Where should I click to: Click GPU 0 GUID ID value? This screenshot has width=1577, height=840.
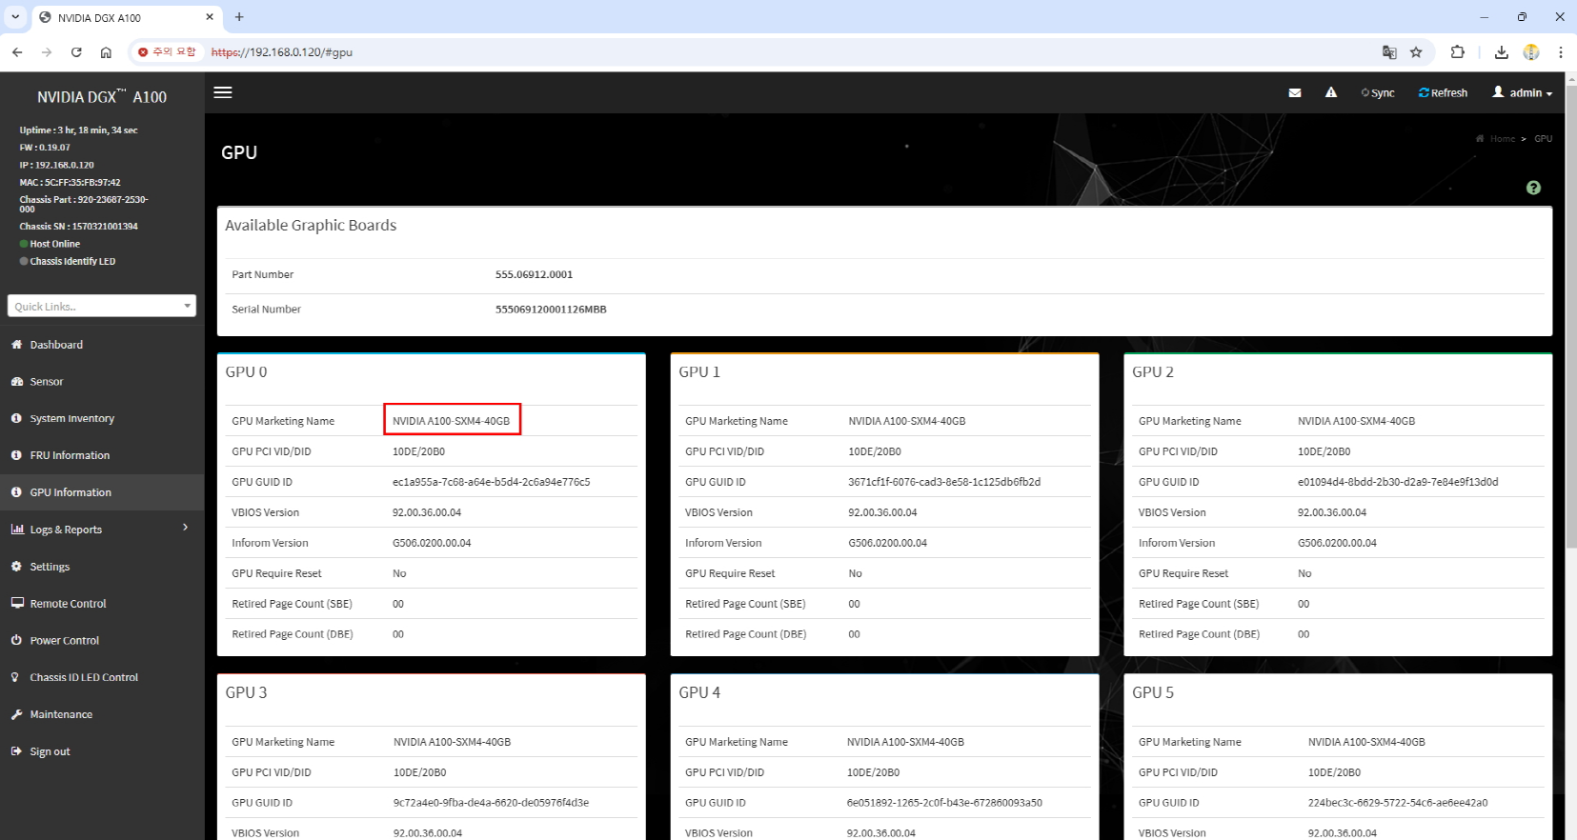[x=491, y=482]
